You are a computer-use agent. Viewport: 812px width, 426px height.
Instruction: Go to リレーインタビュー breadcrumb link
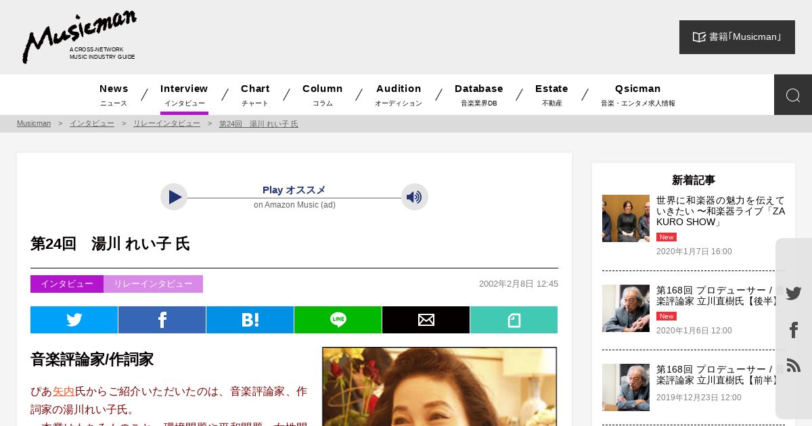[166, 124]
